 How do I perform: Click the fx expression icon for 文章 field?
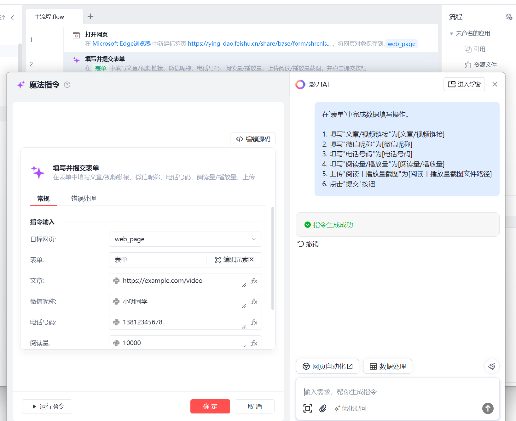tap(254, 281)
